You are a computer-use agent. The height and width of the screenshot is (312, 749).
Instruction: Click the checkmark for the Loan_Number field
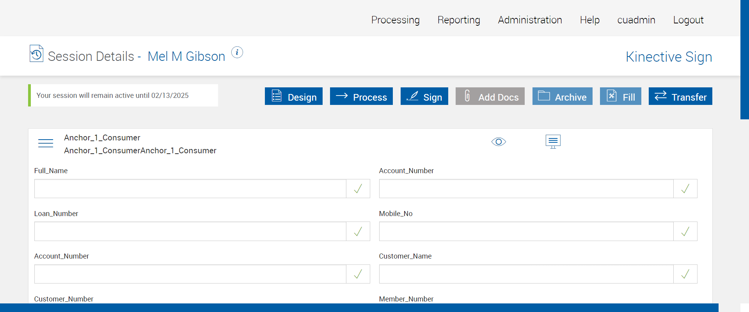358,232
